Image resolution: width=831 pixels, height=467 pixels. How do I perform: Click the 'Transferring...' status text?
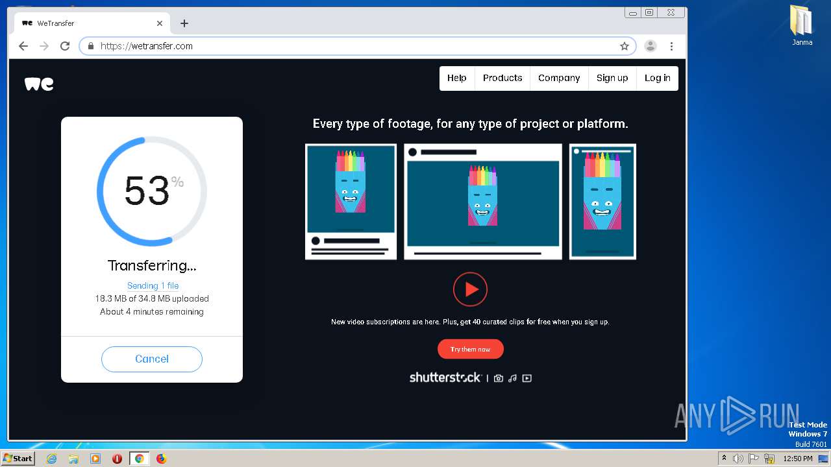coord(152,265)
